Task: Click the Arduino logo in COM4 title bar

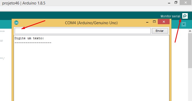Action: 16,23
